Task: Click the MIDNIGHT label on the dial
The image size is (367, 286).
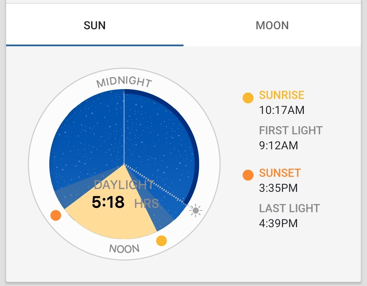Action: tap(124, 82)
